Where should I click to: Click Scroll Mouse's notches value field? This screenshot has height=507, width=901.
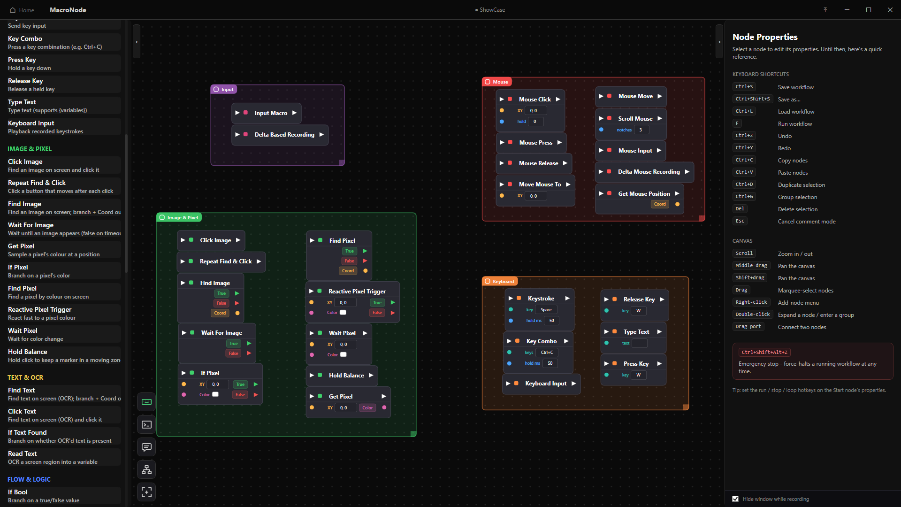(642, 130)
